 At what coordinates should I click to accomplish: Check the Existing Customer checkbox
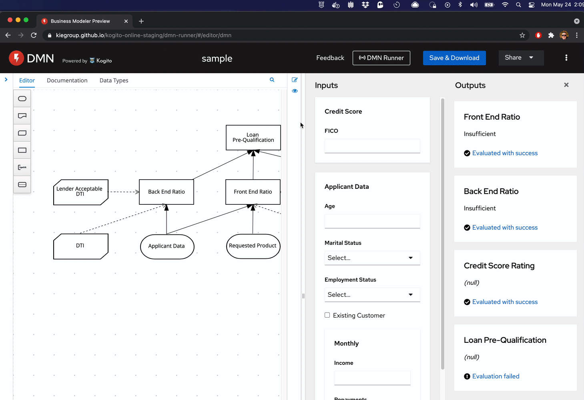pyautogui.click(x=327, y=315)
